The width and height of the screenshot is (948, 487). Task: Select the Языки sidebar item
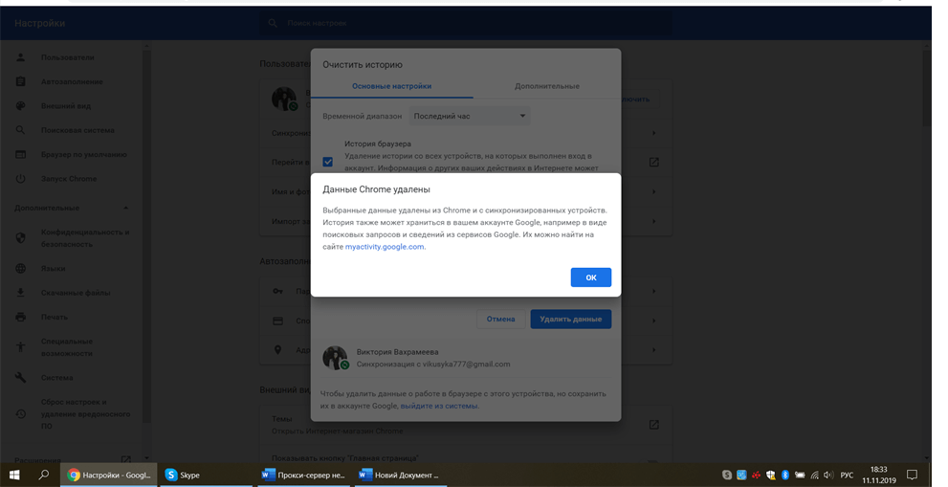click(x=54, y=268)
